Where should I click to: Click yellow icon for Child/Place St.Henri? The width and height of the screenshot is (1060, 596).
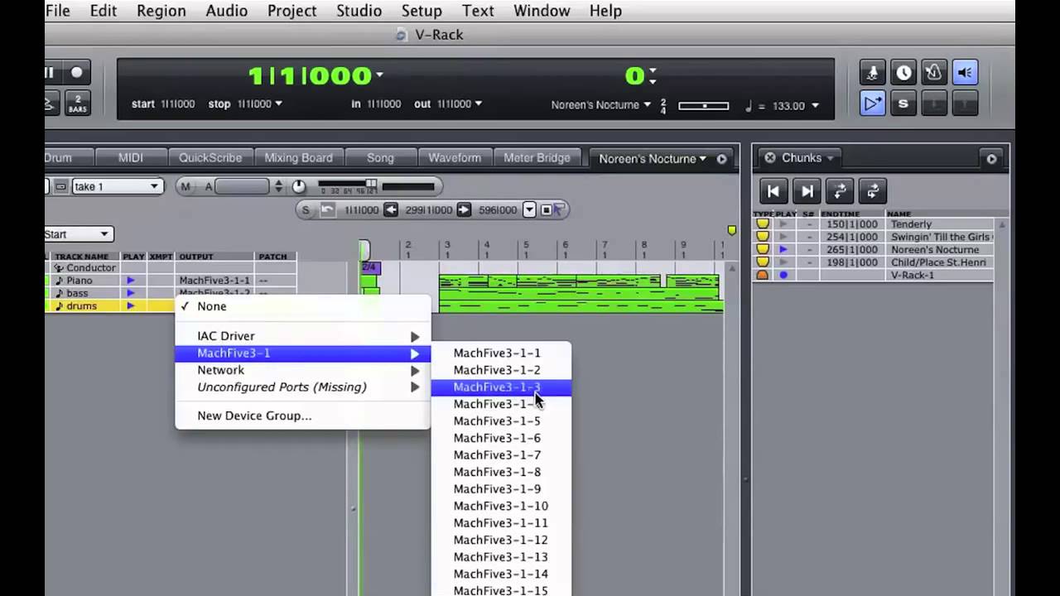click(x=763, y=262)
